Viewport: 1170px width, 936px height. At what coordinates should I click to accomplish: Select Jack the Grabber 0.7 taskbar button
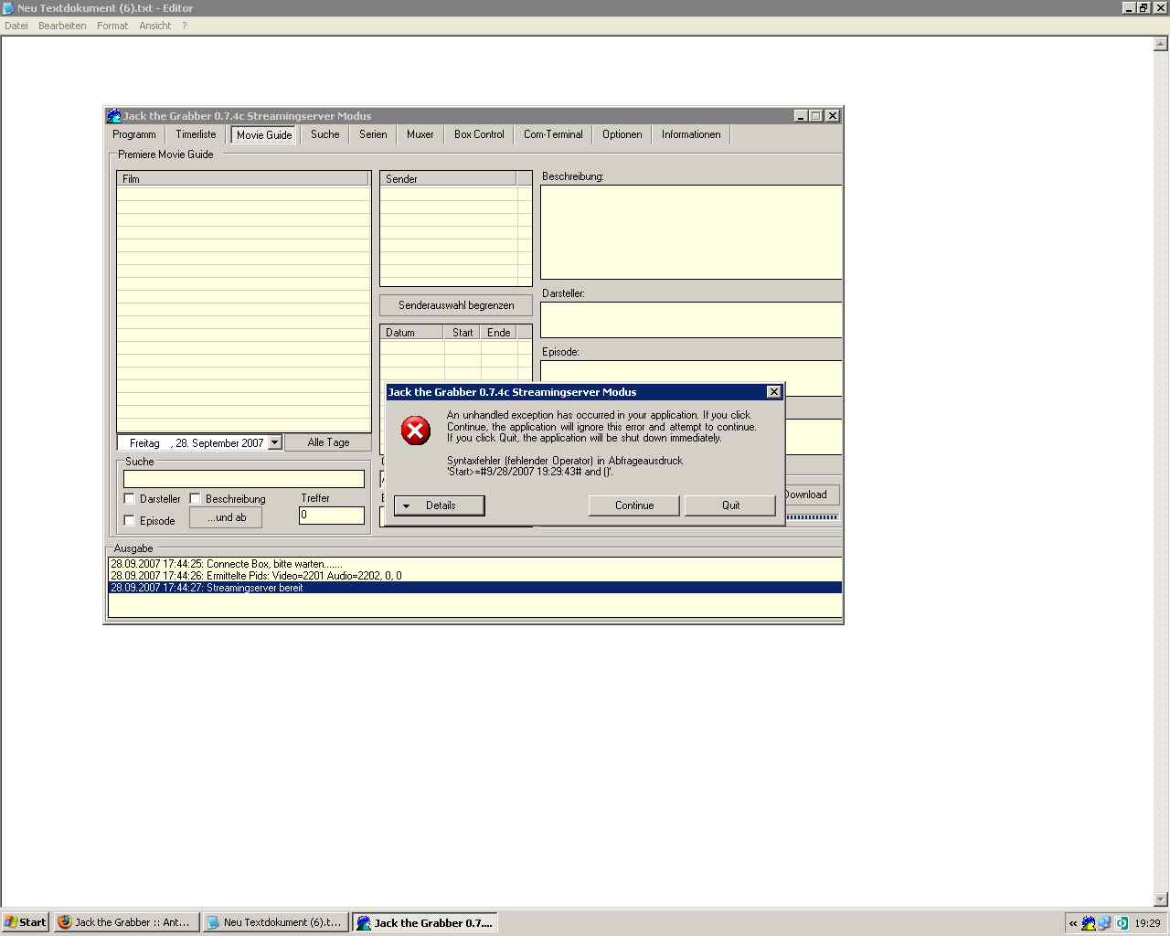pyautogui.click(x=425, y=922)
